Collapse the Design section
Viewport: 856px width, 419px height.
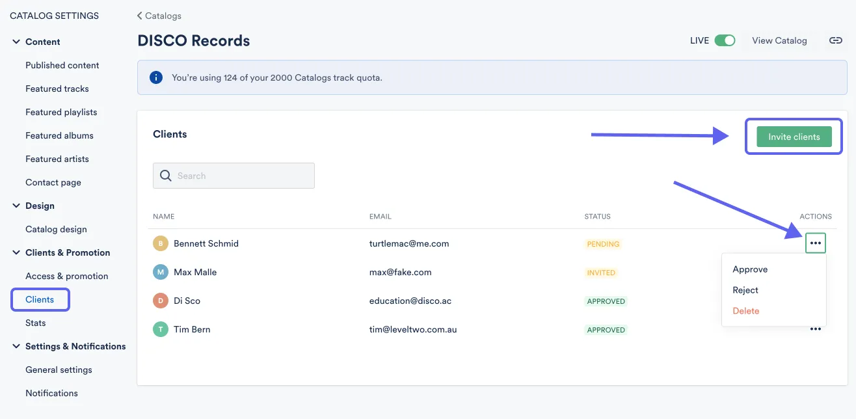point(16,206)
